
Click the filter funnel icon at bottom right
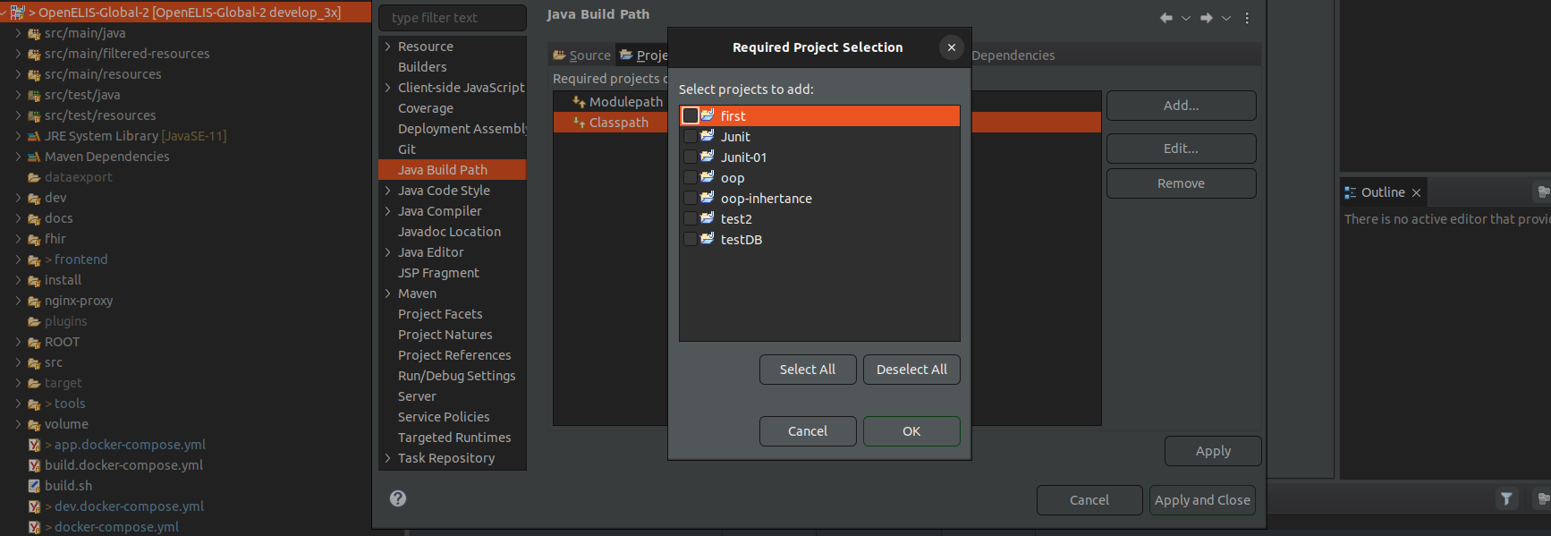point(1506,499)
